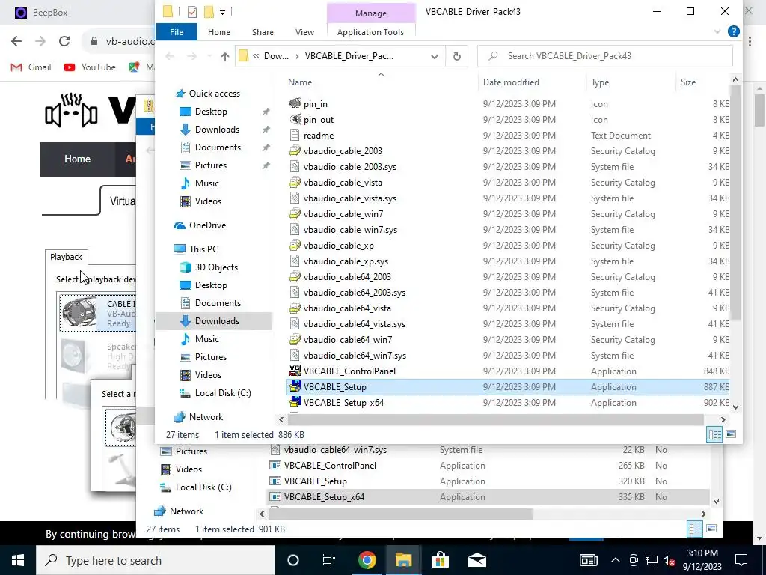The image size is (766, 575).
Task: Open OneDrive in the navigation pane
Action: 207,225
